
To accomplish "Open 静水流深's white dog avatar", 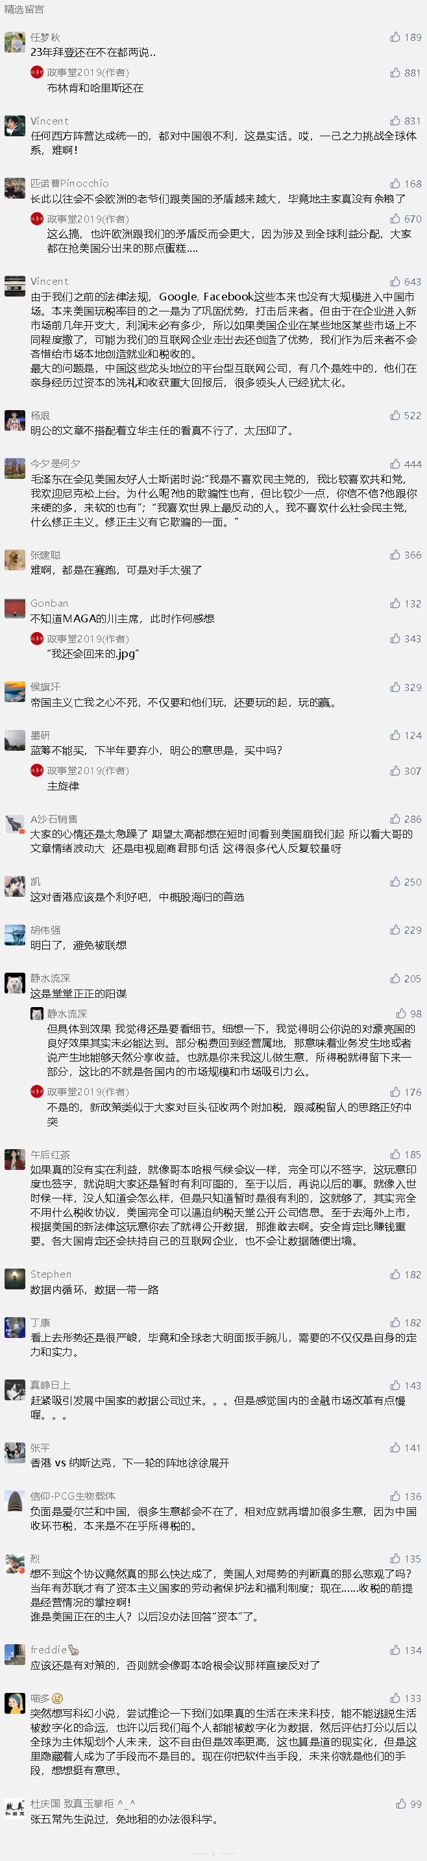I will (14, 984).
